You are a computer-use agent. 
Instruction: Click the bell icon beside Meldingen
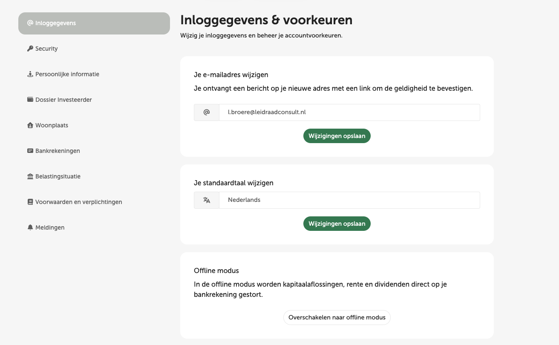[x=30, y=227]
